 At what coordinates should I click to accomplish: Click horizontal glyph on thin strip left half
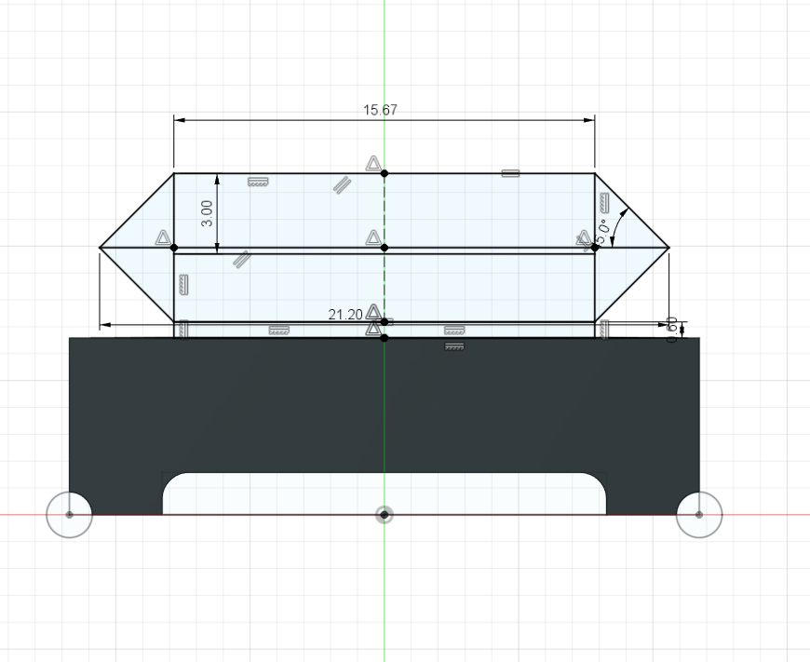pyautogui.click(x=279, y=331)
